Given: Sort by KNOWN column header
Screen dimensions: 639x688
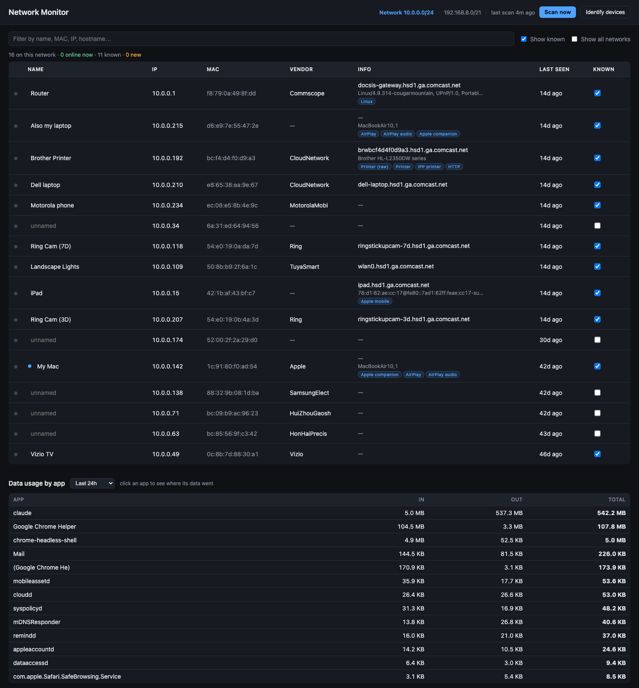Looking at the screenshot, I should [x=604, y=69].
